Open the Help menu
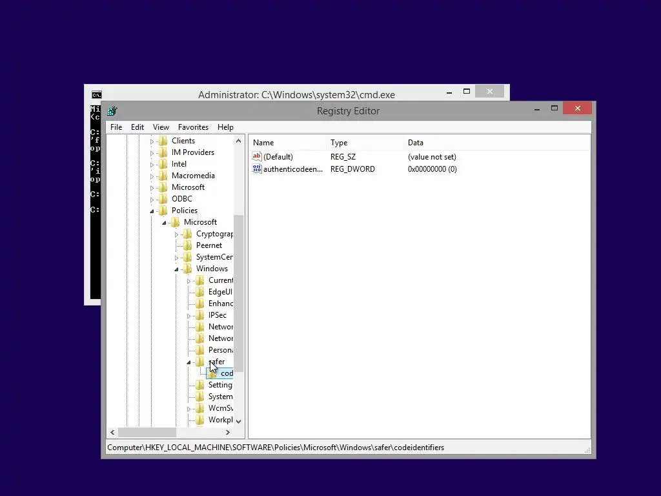This screenshot has height=496, width=661. (225, 127)
